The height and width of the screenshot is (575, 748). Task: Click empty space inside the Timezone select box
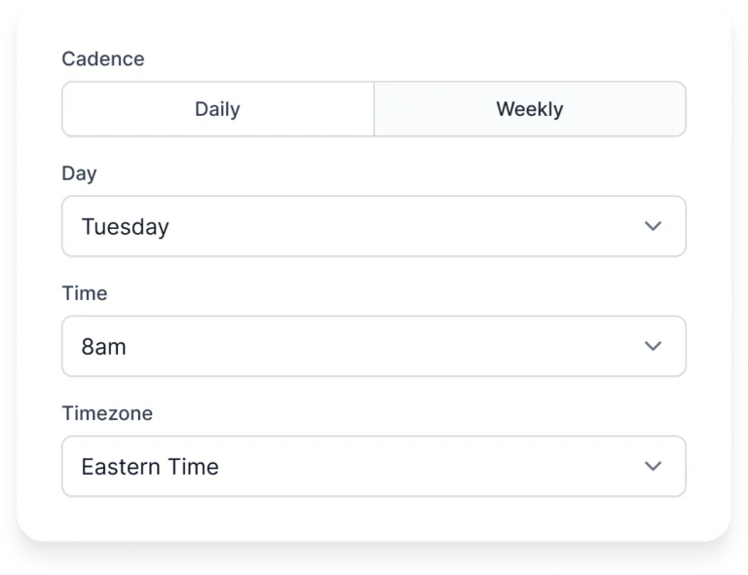[430, 466]
